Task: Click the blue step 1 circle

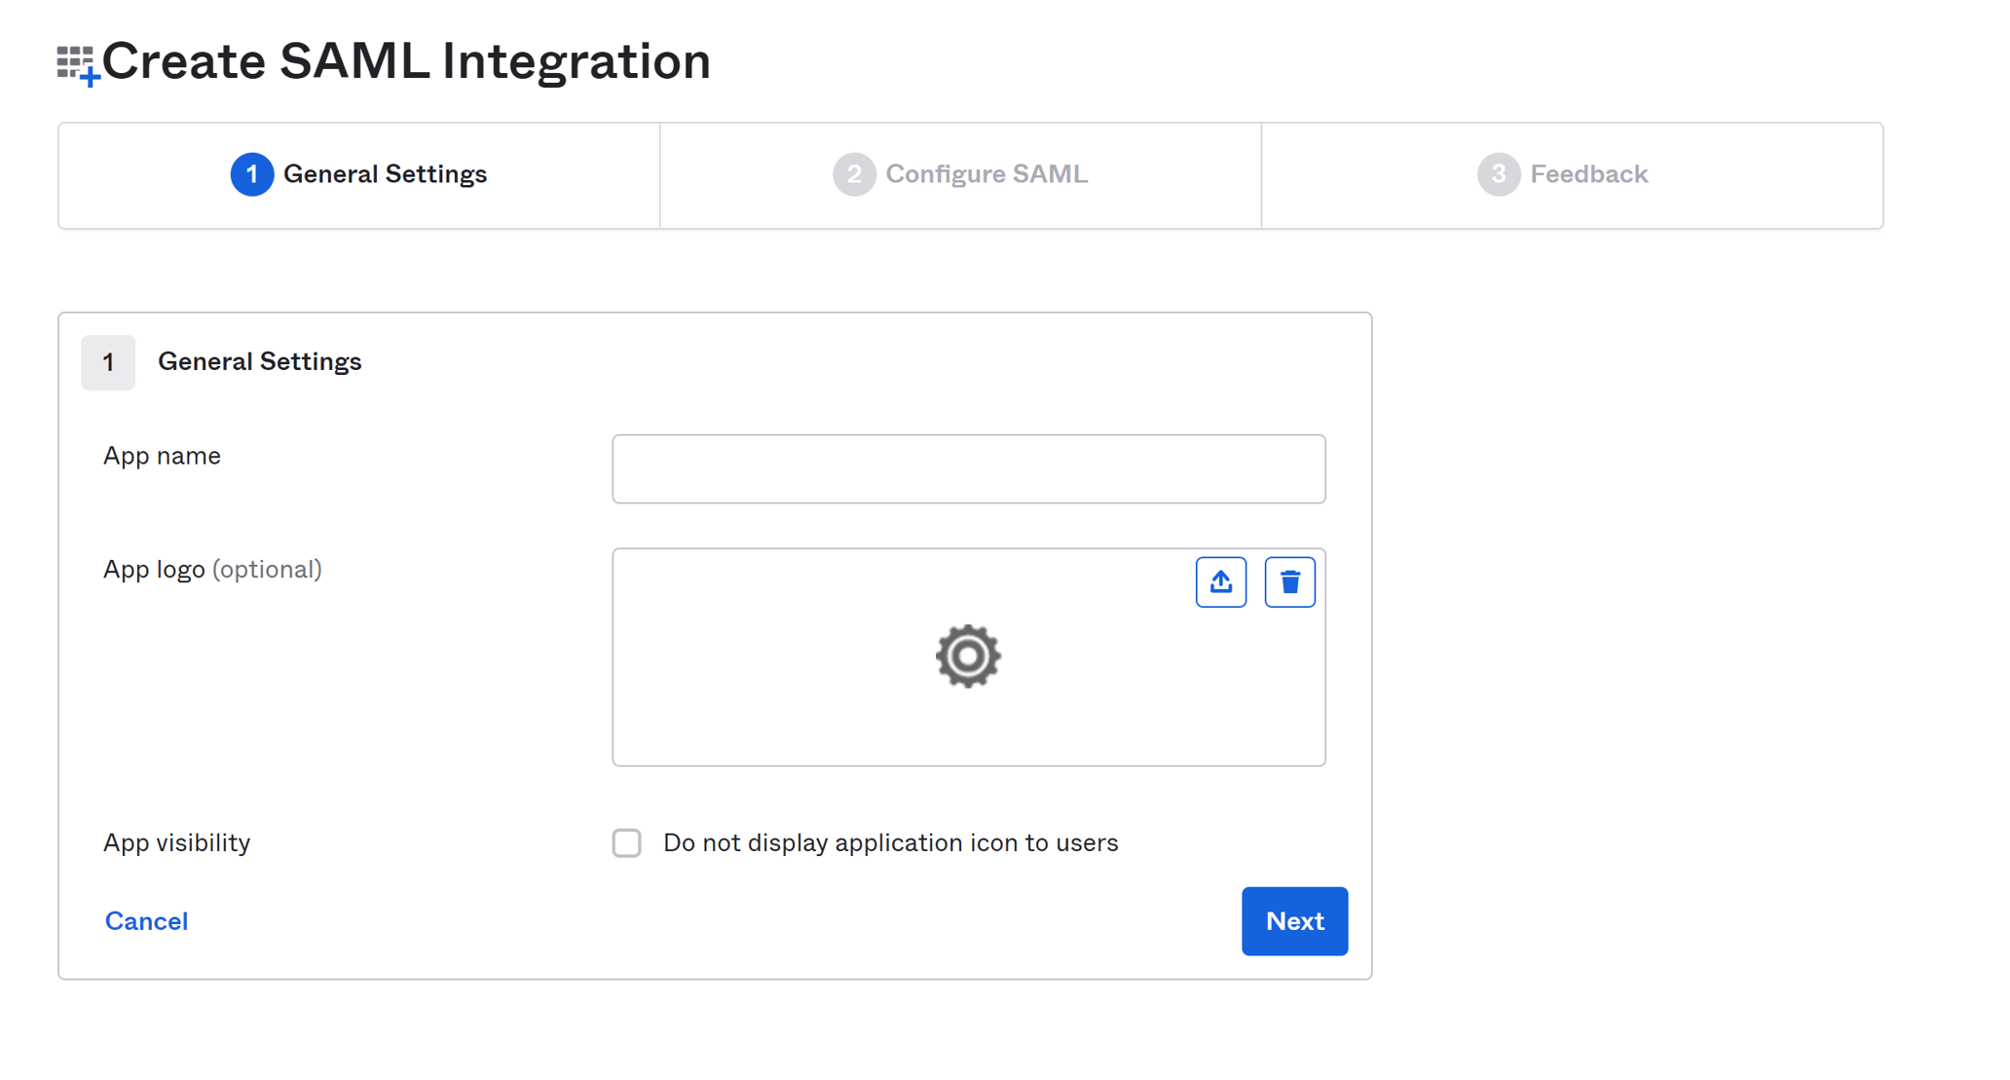Action: pyautogui.click(x=251, y=174)
